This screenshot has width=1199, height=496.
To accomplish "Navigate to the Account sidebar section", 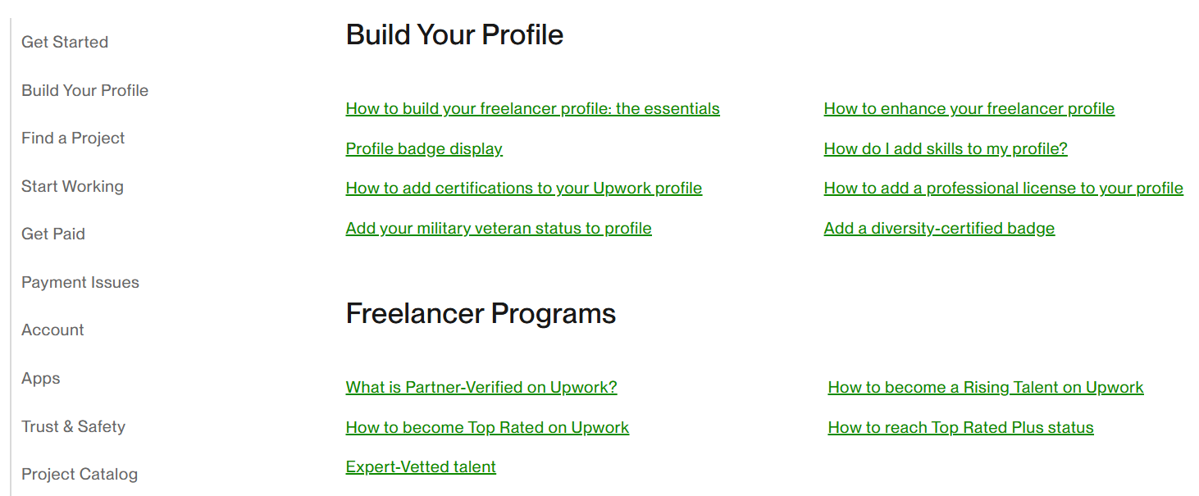I will 52,330.
